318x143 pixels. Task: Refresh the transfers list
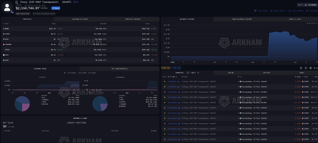click(x=198, y=73)
